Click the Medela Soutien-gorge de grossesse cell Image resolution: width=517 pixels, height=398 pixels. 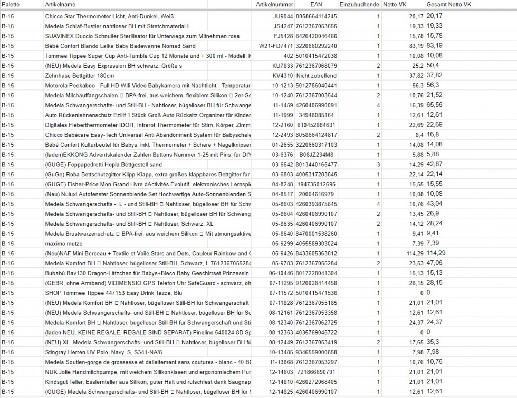[148, 362]
